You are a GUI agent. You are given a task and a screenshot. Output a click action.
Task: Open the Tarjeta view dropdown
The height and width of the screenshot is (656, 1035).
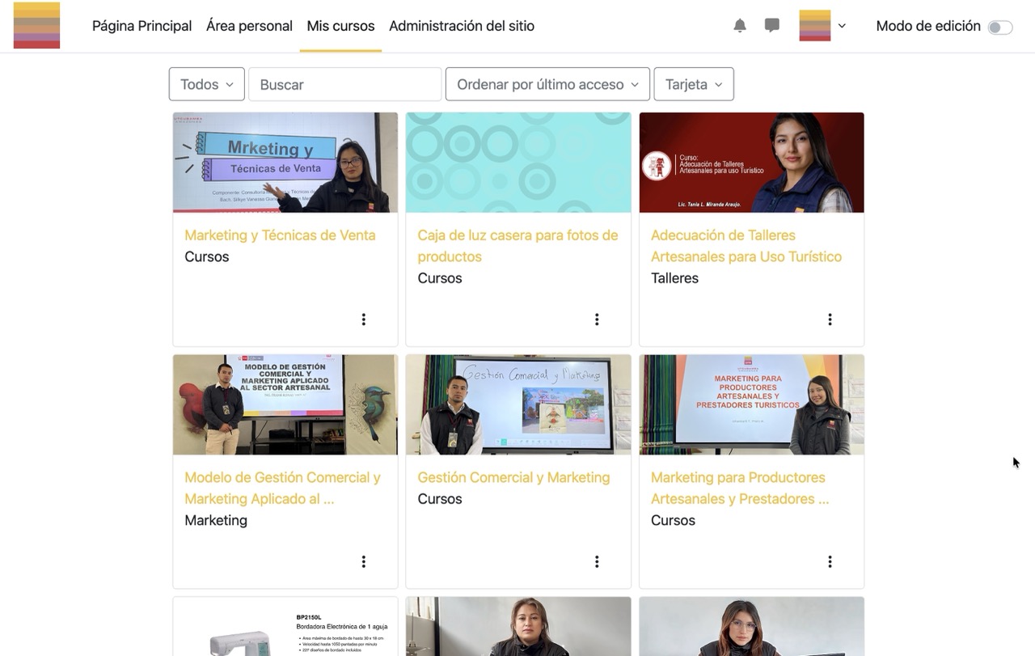[x=693, y=83]
